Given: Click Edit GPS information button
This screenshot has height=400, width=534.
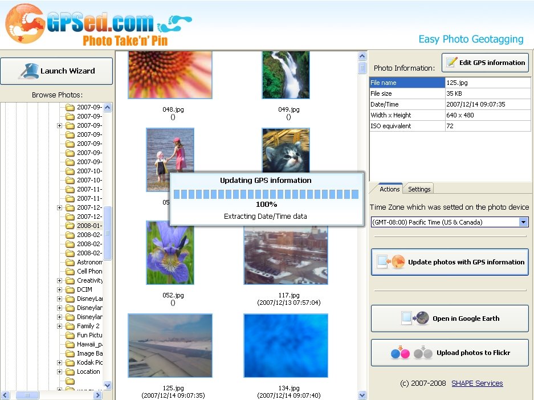Looking at the screenshot, I should (485, 63).
